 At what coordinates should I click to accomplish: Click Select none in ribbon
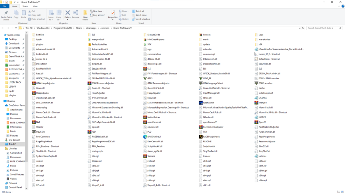pos(139,15)
